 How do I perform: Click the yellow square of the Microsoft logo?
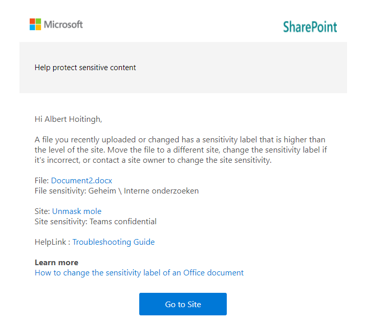coord(38,27)
